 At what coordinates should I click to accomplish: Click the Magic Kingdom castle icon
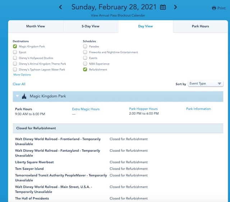24,96
